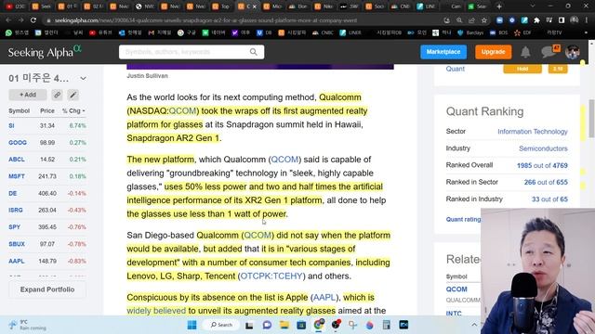Open the WhatsApp bookmark in bookmarks bar

(x=17, y=33)
